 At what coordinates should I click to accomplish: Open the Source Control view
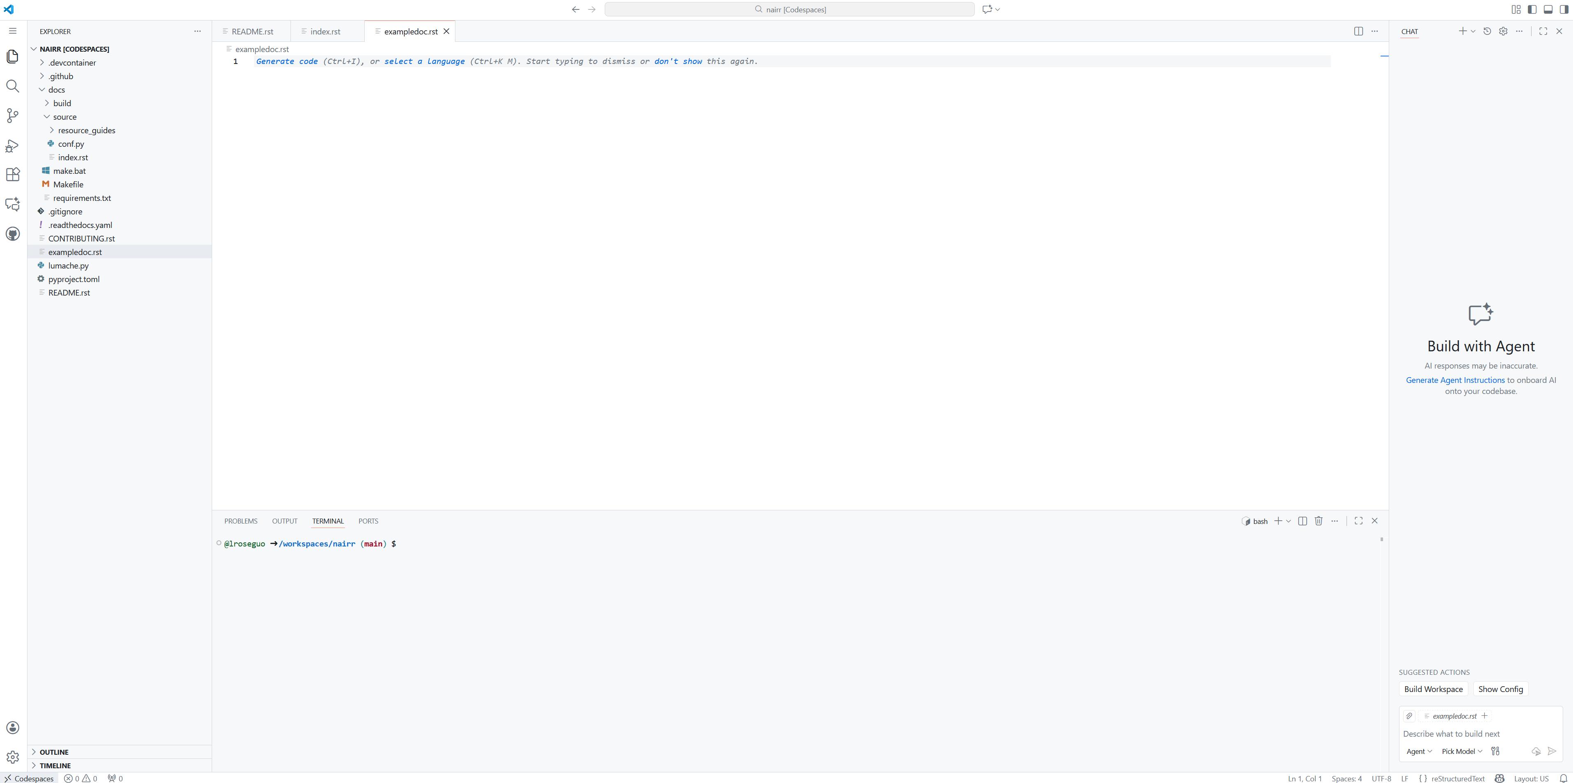pyautogui.click(x=13, y=115)
